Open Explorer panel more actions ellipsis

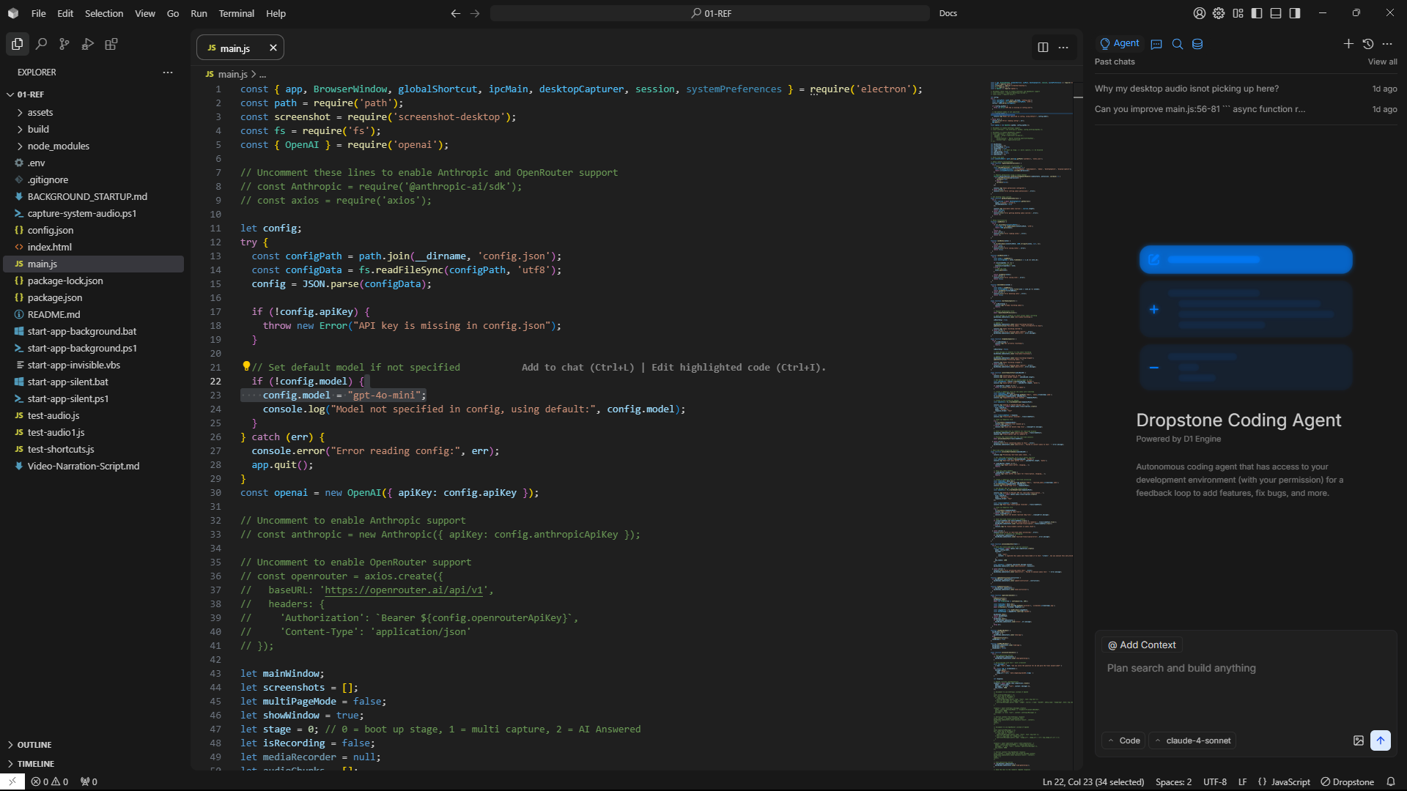click(168, 73)
